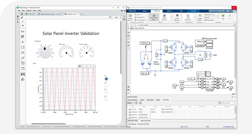
Task: Click the FixedStepDiscrete solver link
Action: tap(228, 127)
